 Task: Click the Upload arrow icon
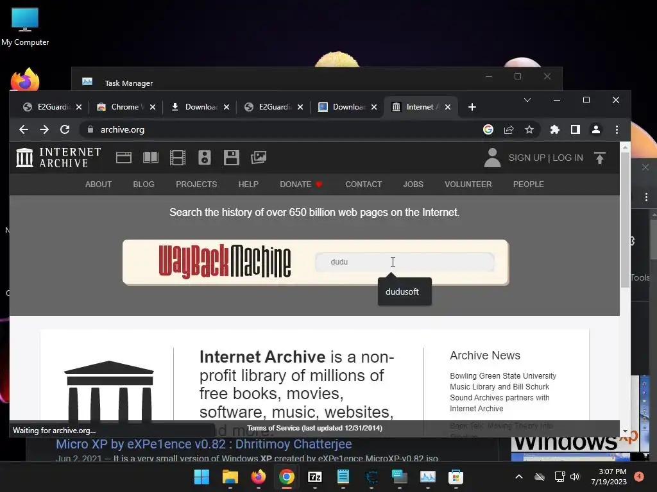pyautogui.click(x=600, y=158)
